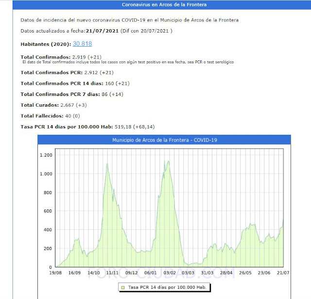The image size is (311, 299).
Task: Click the 'Tasa PCR 14 días' value 519,18
Action: click(123, 127)
